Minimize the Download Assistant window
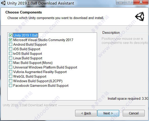 (x=120, y=2)
